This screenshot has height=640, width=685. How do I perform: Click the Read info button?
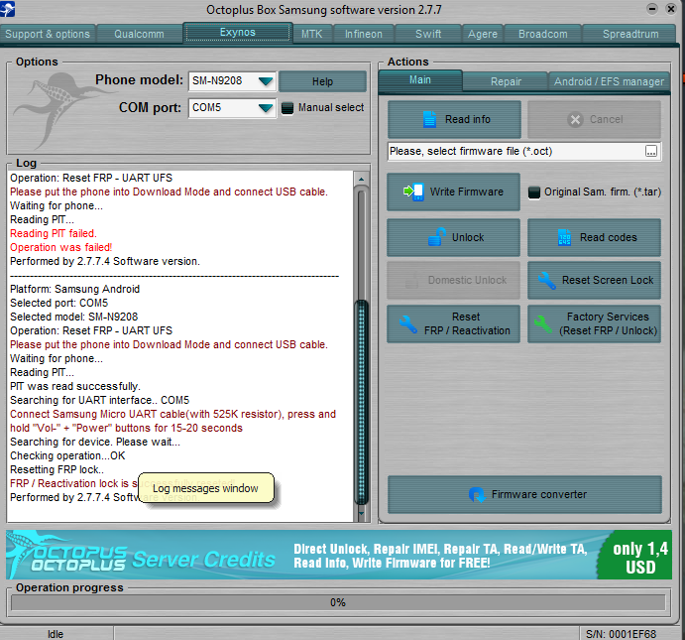pos(454,119)
